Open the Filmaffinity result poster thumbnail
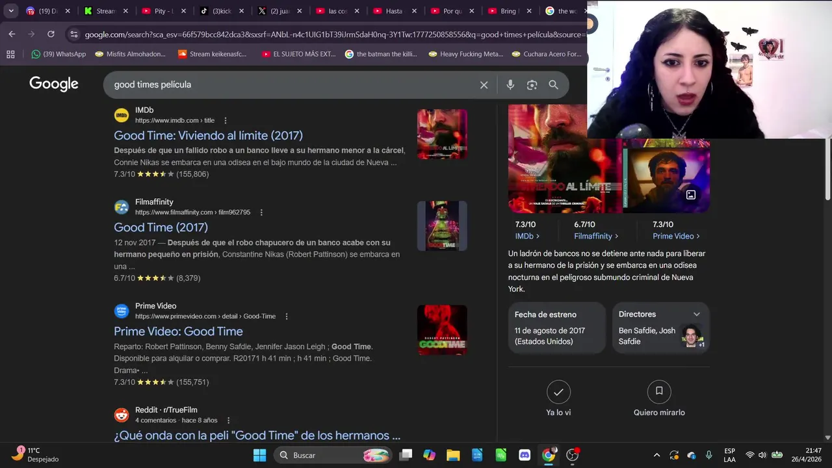Viewport: 832px width, 468px height. (442, 226)
